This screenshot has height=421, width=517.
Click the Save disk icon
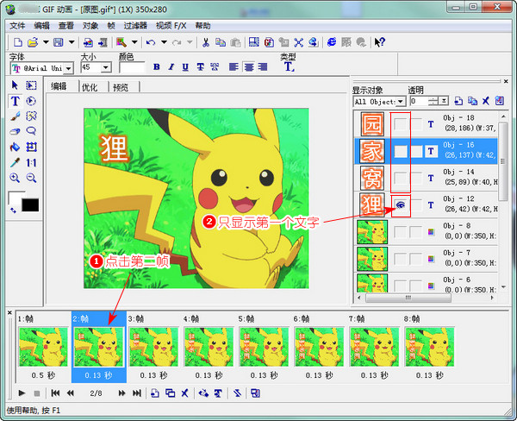coord(59,42)
